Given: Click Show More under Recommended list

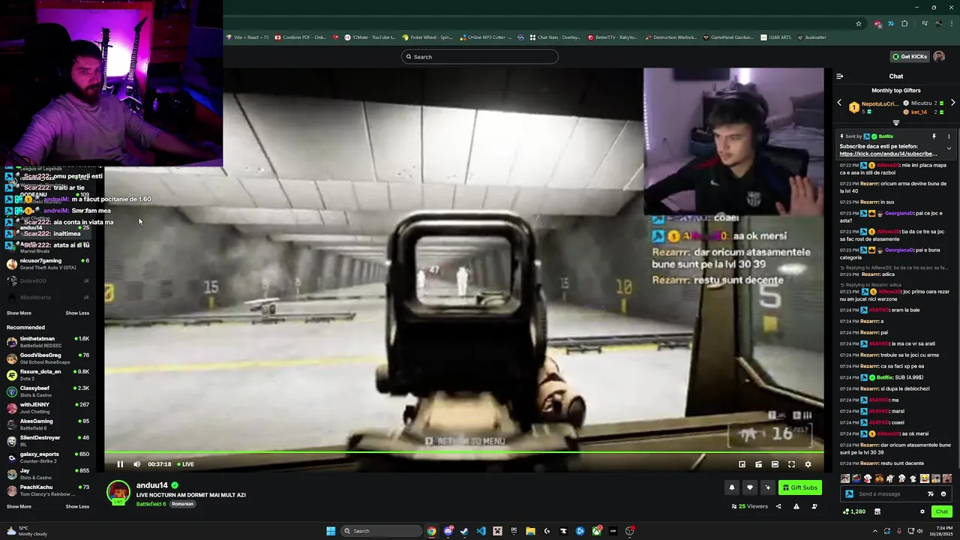Looking at the screenshot, I should 19,506.
